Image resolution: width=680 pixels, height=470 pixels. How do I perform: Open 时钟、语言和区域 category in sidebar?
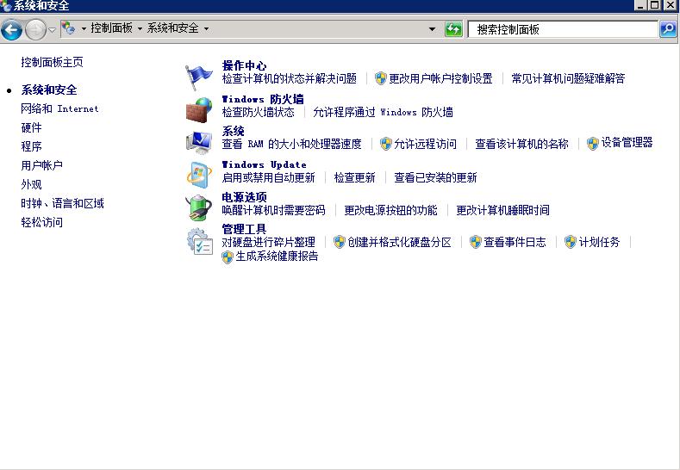click(62, 204)
